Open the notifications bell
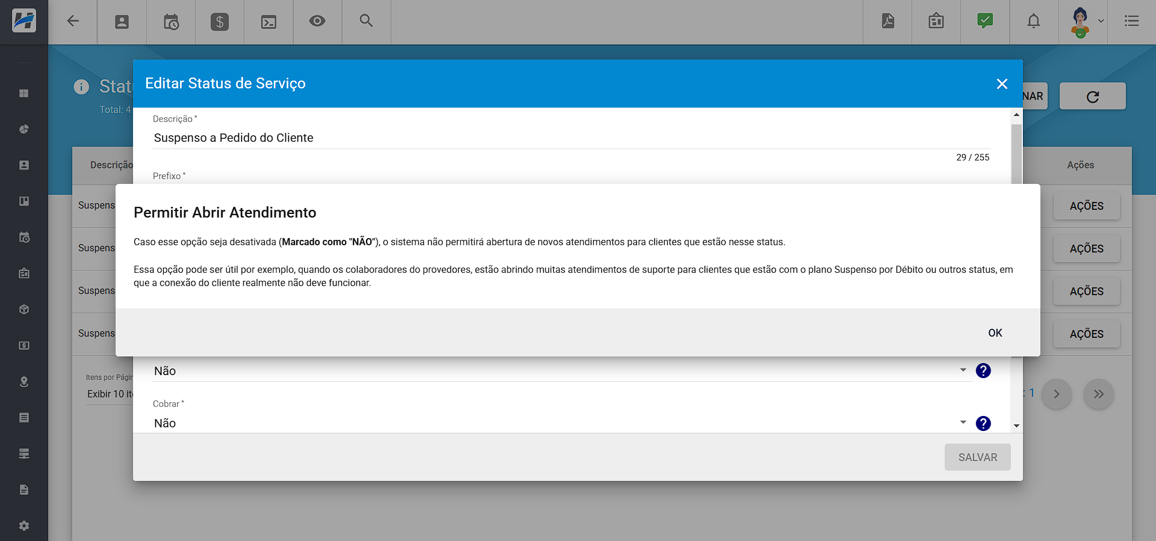The image size is (1156, 541). (1034, 22)
